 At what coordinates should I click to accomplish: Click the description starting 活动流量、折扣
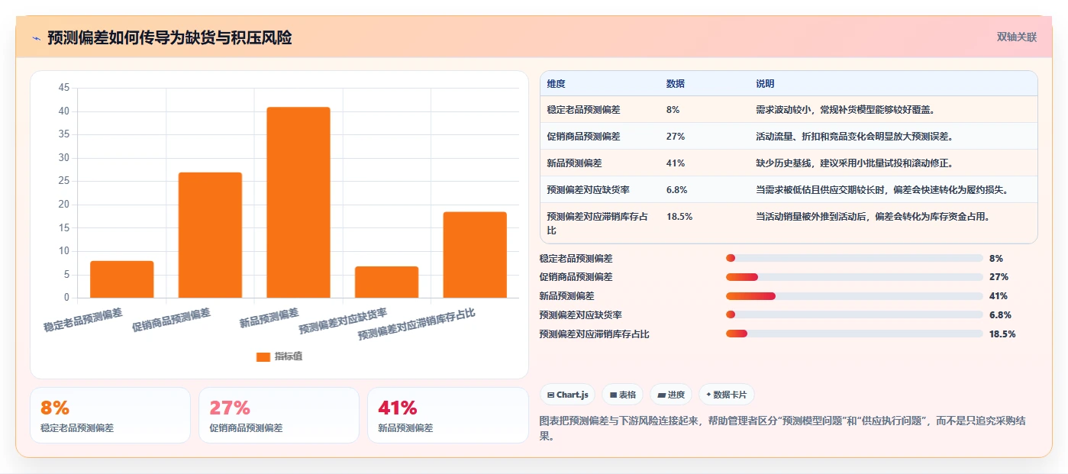point(854,137)
